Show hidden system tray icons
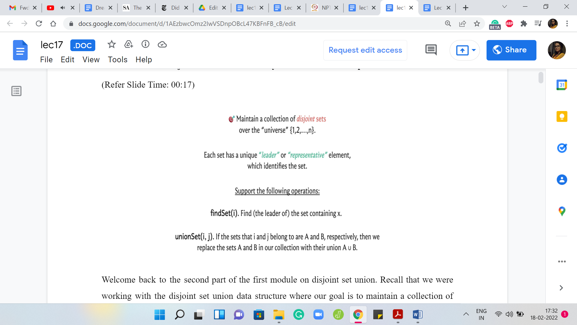The width and height of the screenshot is (577, 325). (x=466, y=314)
